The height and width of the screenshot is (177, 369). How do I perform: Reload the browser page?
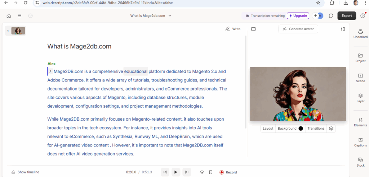26,3
